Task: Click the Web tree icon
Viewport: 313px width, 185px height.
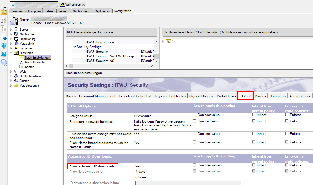Action: tap(16, 72)
